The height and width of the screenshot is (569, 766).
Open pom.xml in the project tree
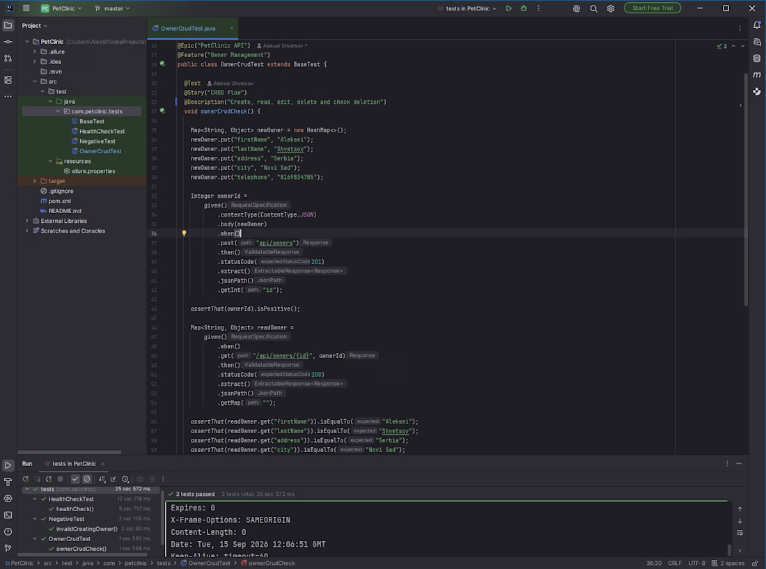tap(60, 201)
